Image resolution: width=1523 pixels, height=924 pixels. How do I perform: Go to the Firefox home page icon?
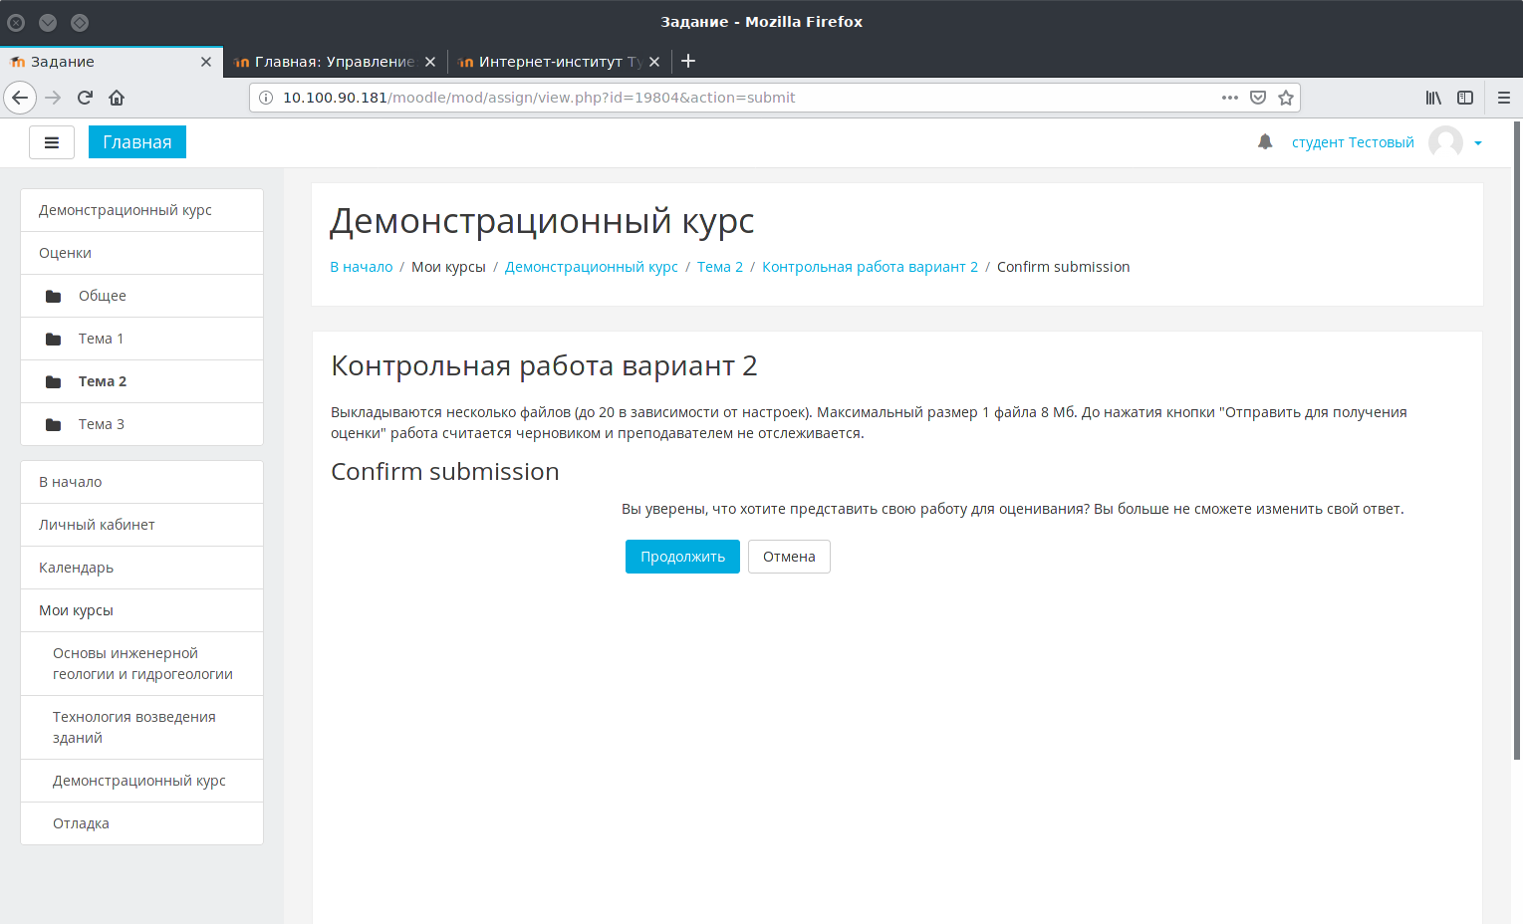click(x=117, y=98)
